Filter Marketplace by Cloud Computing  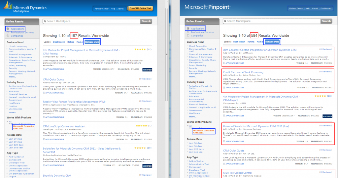coord(18,46)
